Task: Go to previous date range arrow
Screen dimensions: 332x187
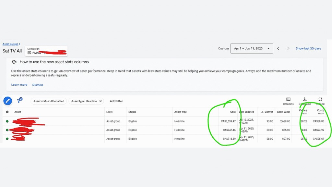Action: pos(278,49)
